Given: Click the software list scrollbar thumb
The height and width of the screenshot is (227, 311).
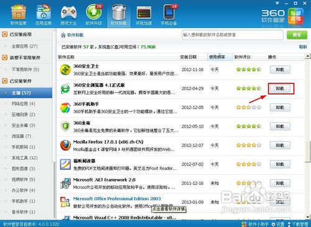Looking at the screenshot, I should click(x=308, y=151).
